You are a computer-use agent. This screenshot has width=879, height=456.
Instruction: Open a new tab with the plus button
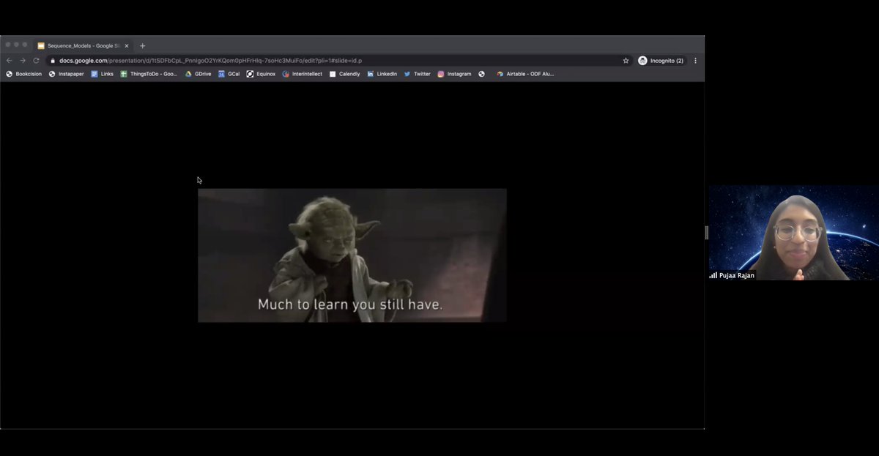142,45
